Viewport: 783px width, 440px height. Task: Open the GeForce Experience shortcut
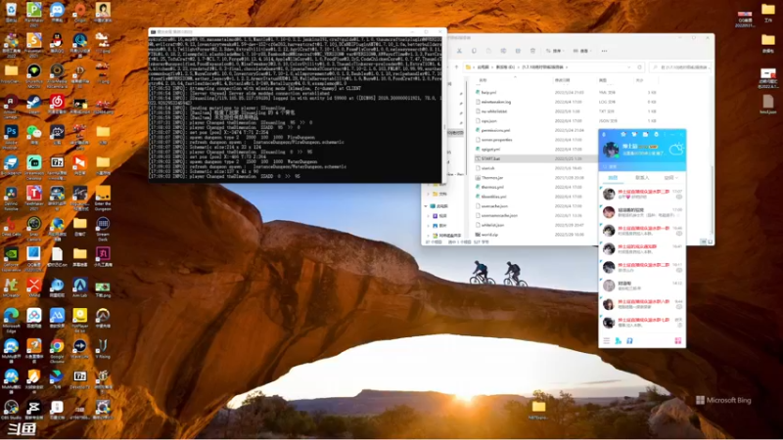11,258
